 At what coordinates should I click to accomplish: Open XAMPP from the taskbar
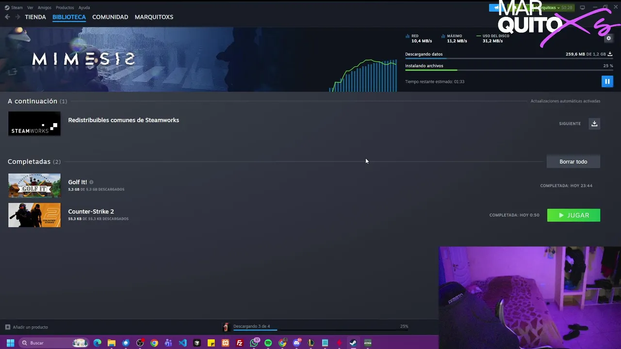[225, 343]
